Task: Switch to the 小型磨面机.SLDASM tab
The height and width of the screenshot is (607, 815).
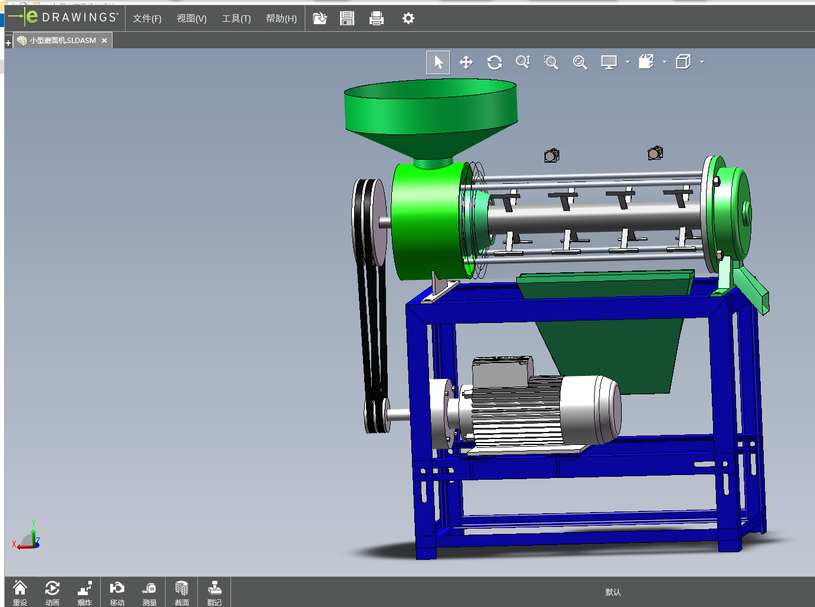Action: [x=62, y=41]
